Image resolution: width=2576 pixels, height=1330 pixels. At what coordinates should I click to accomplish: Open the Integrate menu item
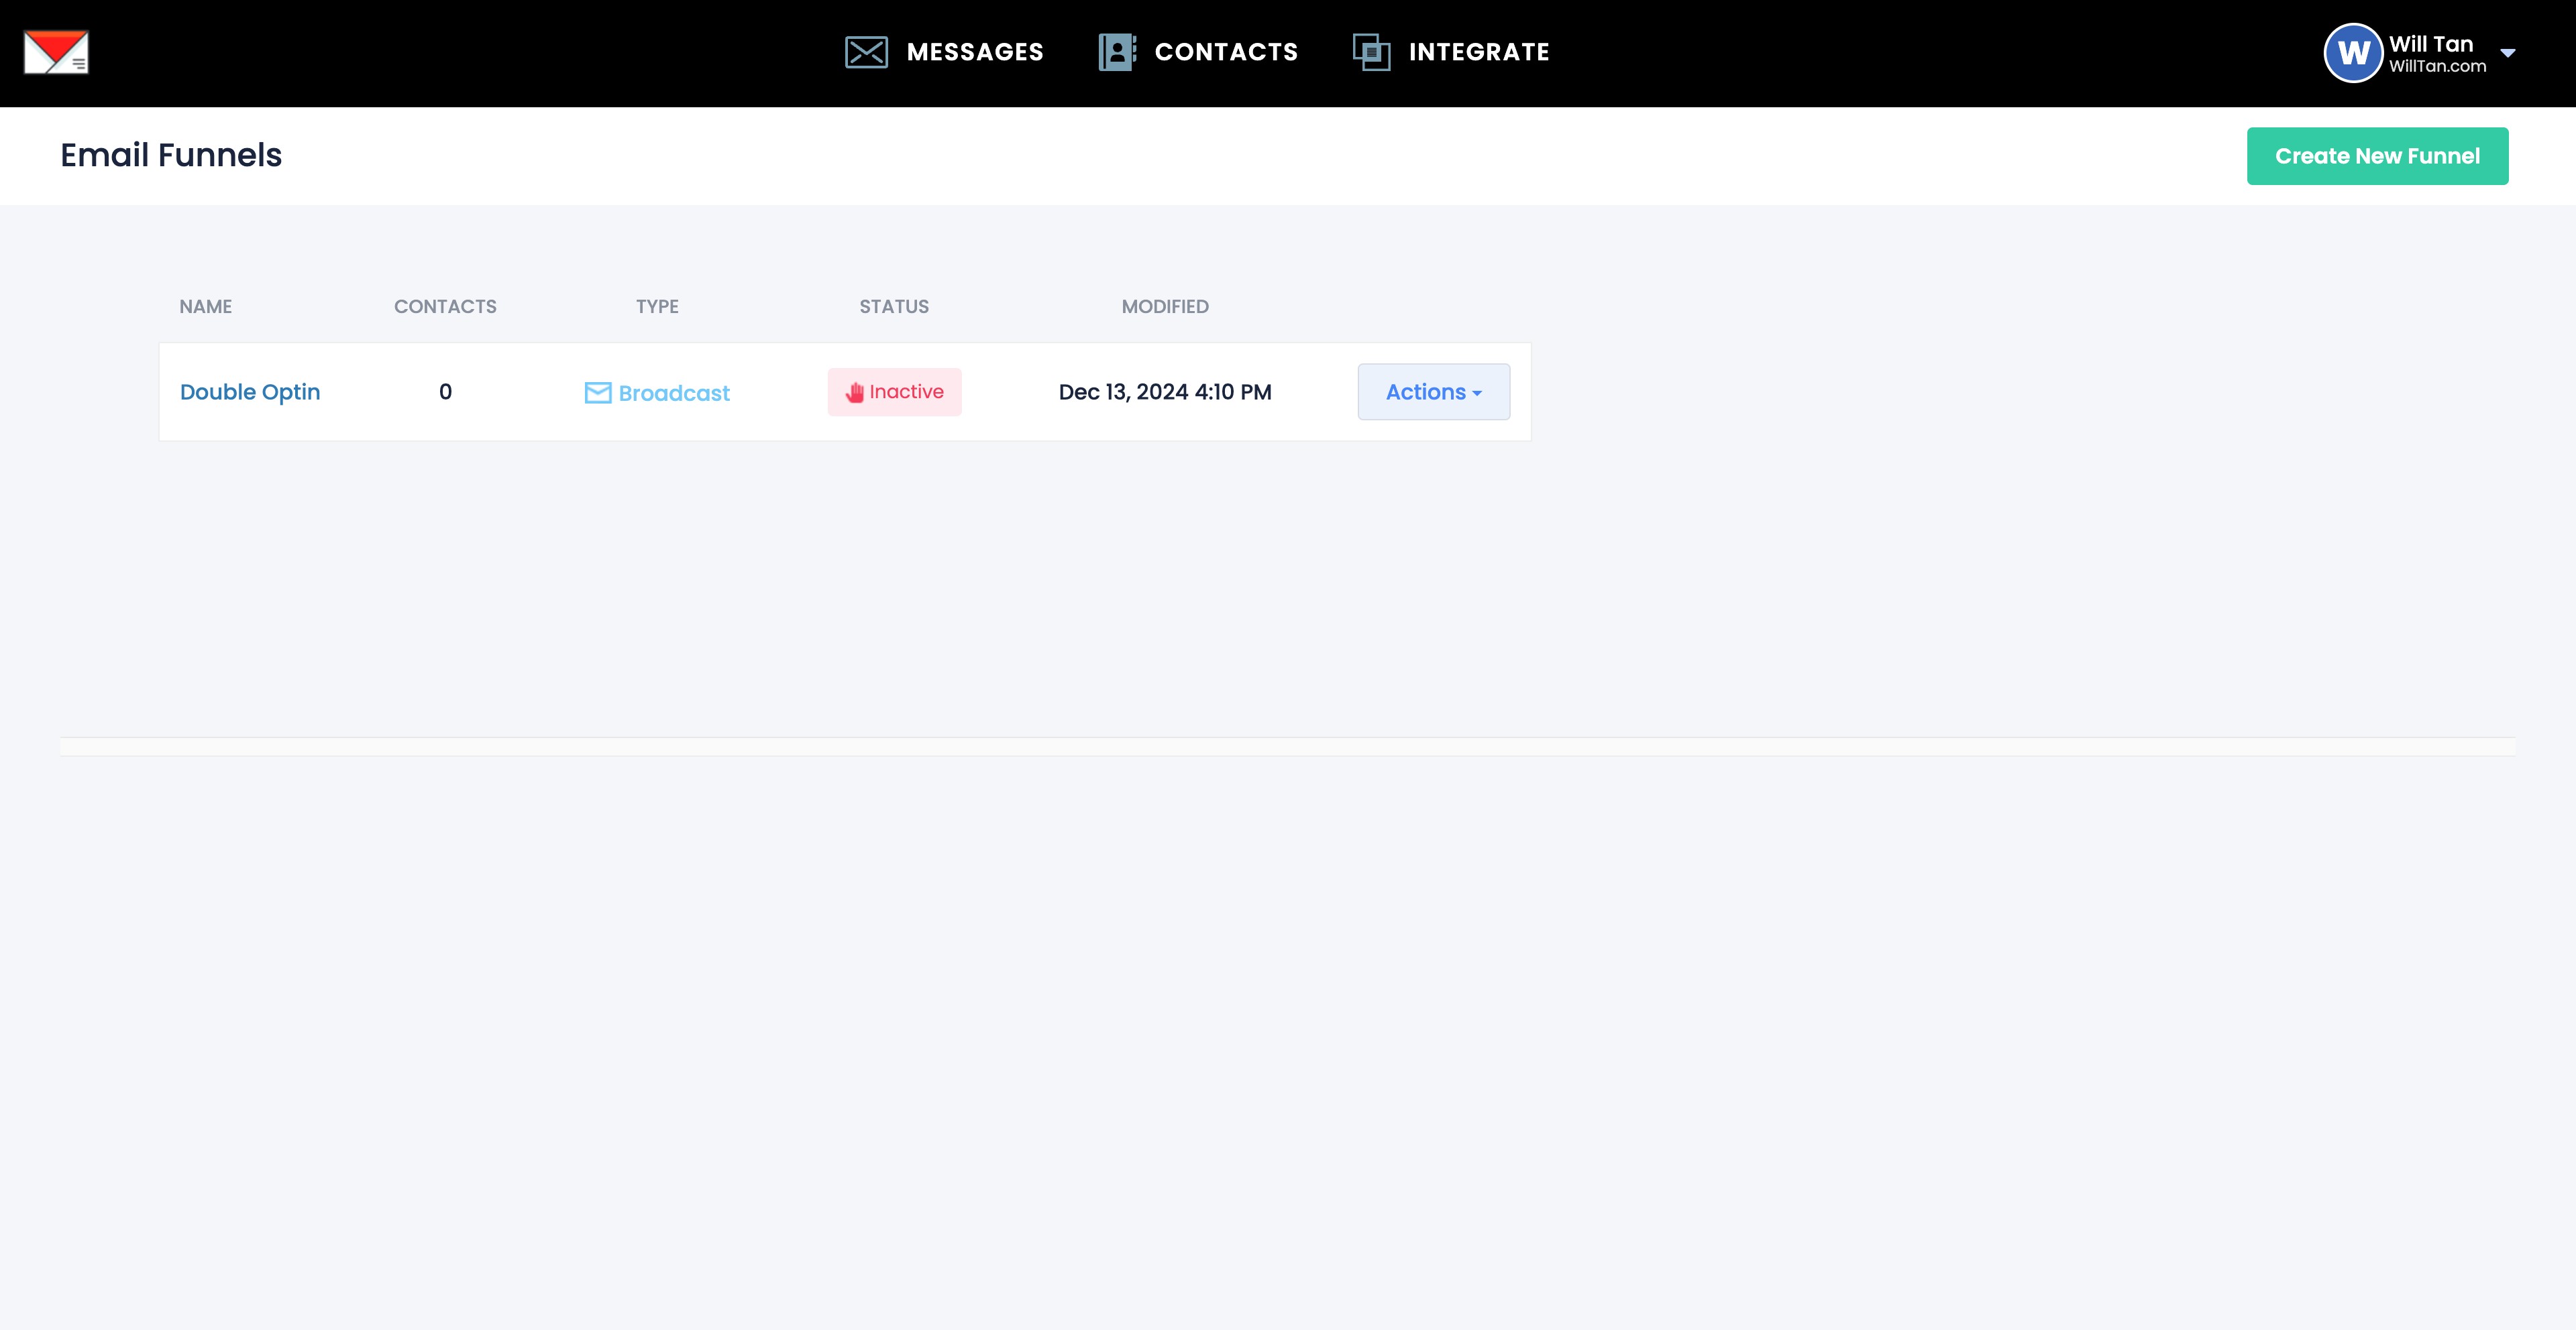(1479, 52)
